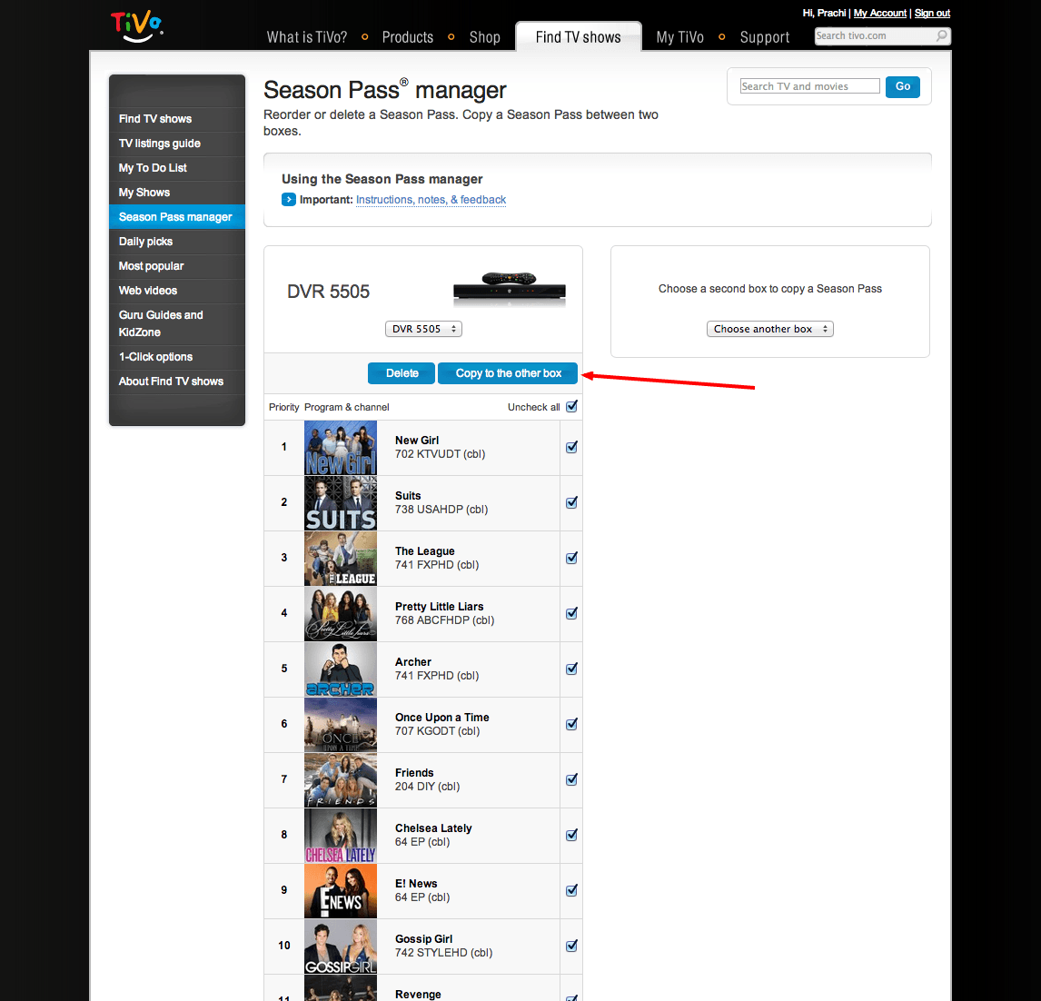Click the Archer program title

click(x=413, y=662)
